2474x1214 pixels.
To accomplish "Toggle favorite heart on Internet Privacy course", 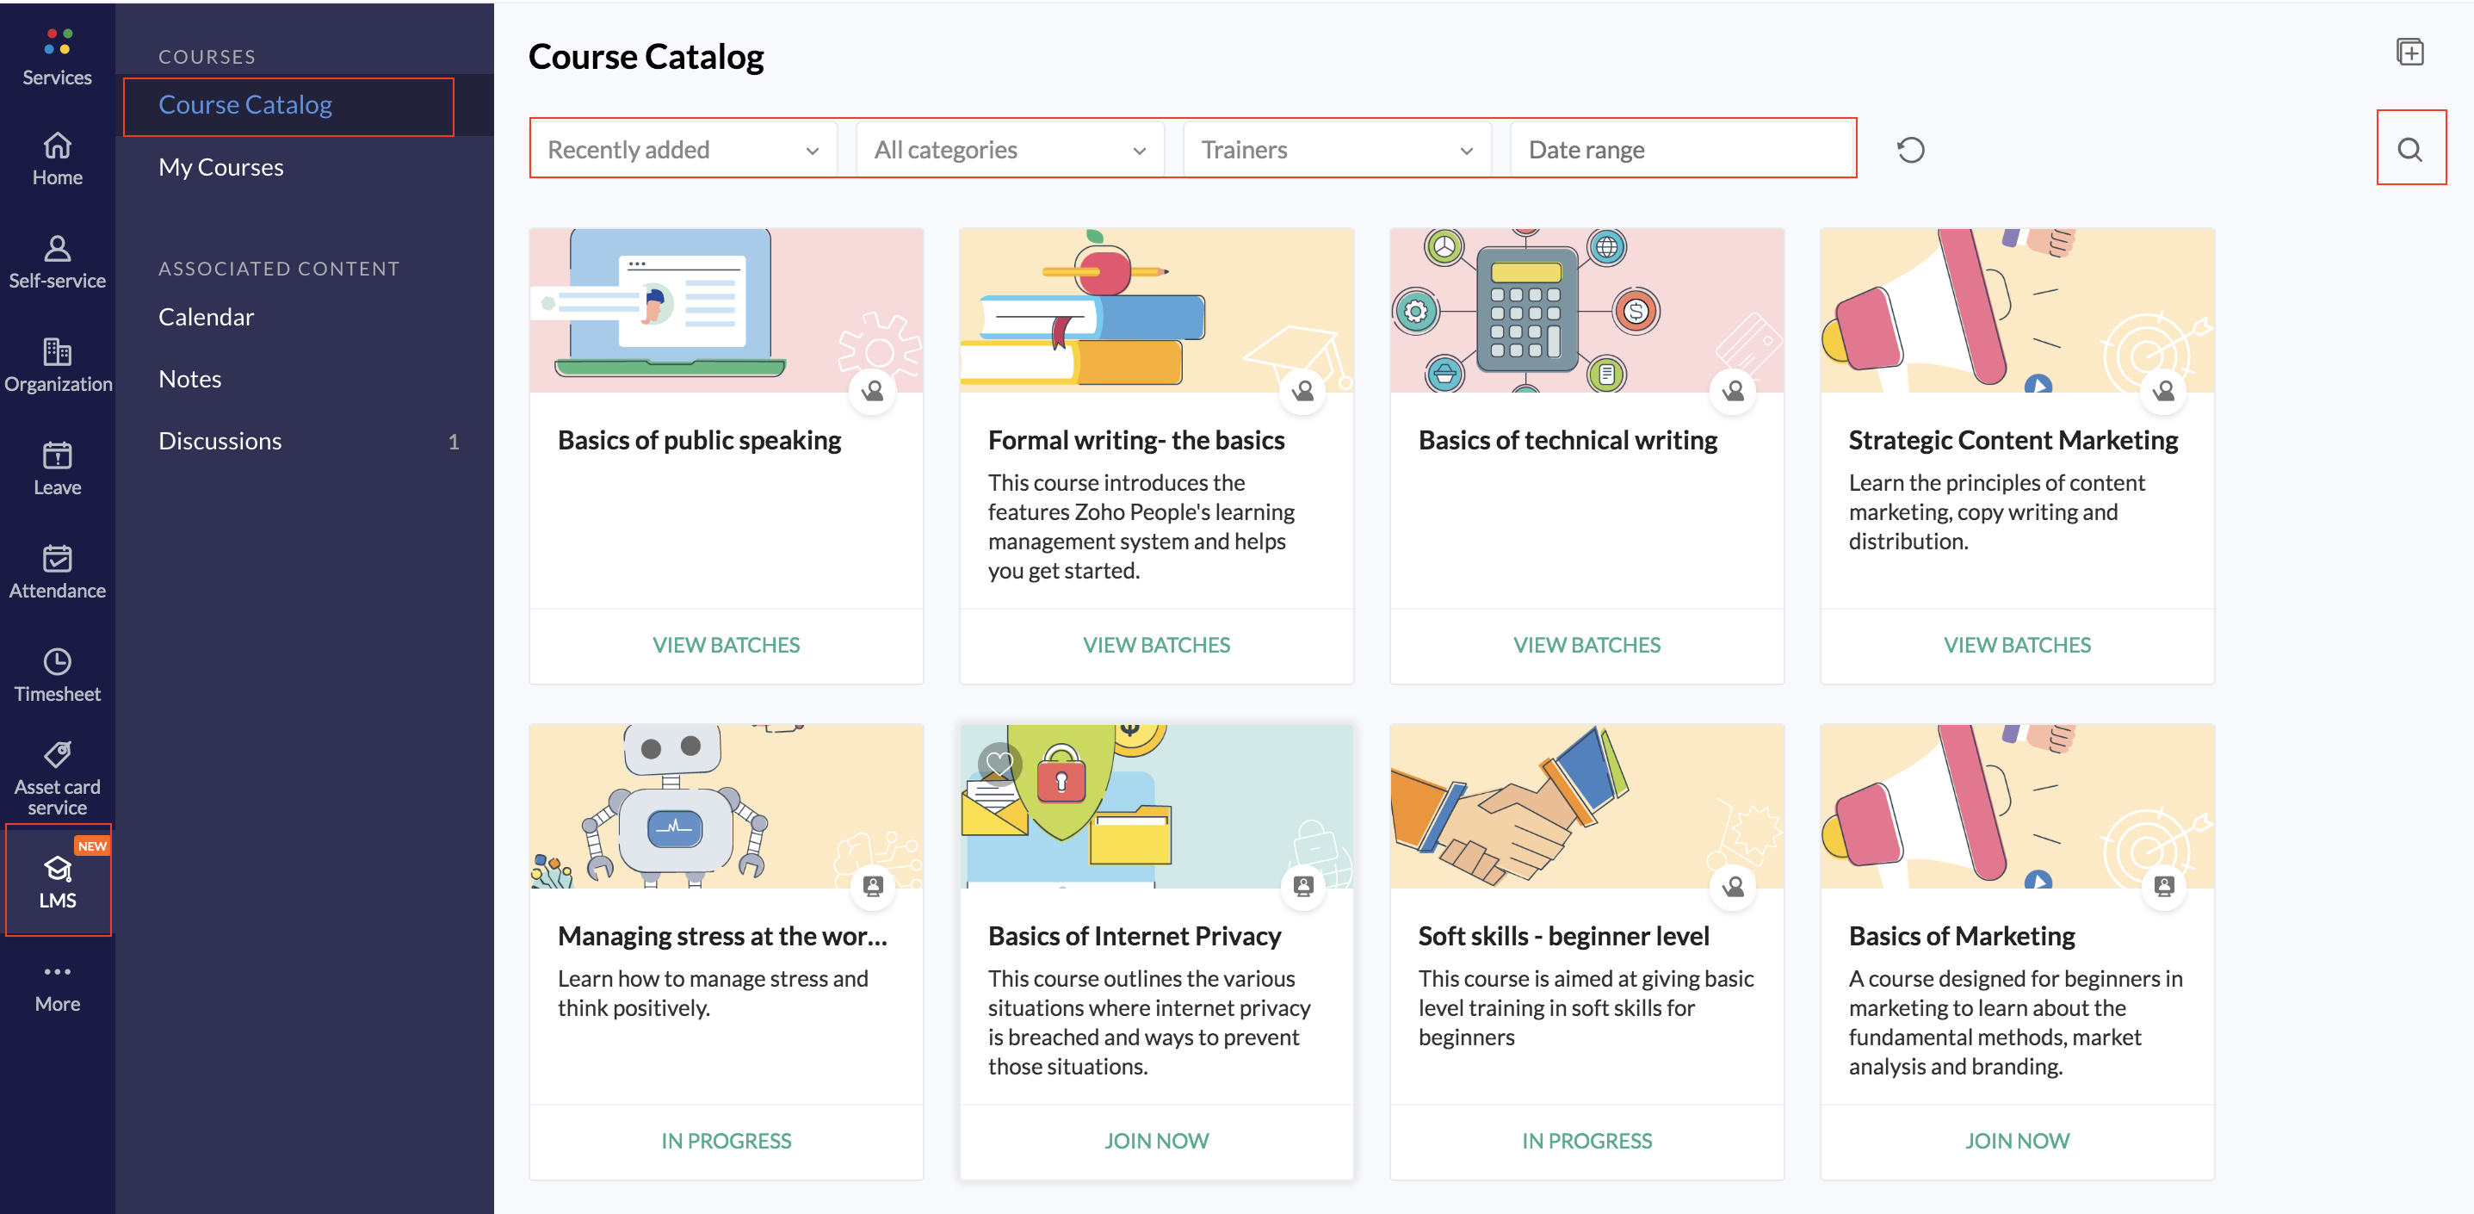I will (999, 765).
